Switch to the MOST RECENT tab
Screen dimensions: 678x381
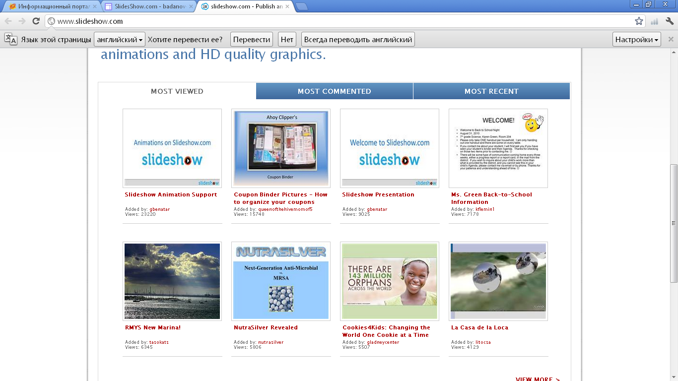pyautogui.click(x=491, y=91)
